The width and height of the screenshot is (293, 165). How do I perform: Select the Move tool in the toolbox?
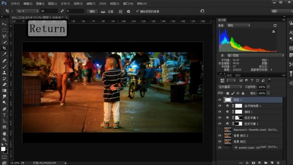pos(4,24)
